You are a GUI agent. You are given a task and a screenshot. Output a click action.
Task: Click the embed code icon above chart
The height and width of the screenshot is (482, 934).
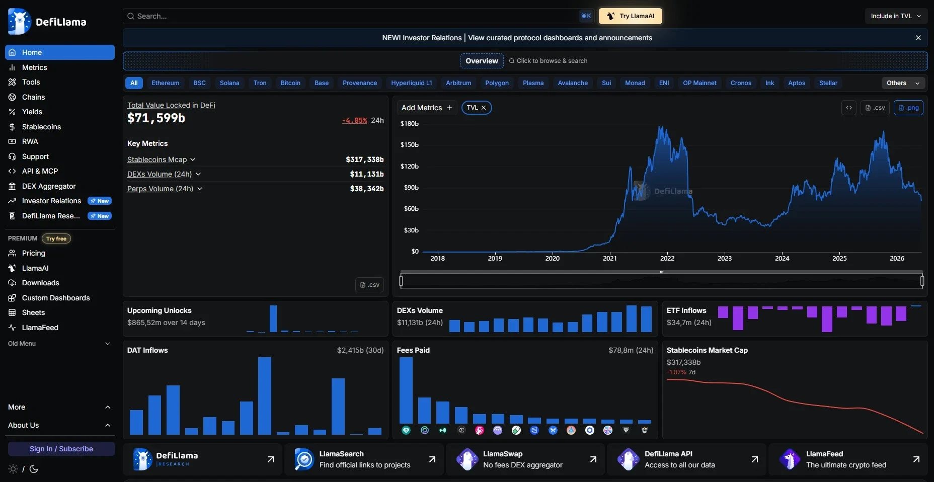point(849,108)
